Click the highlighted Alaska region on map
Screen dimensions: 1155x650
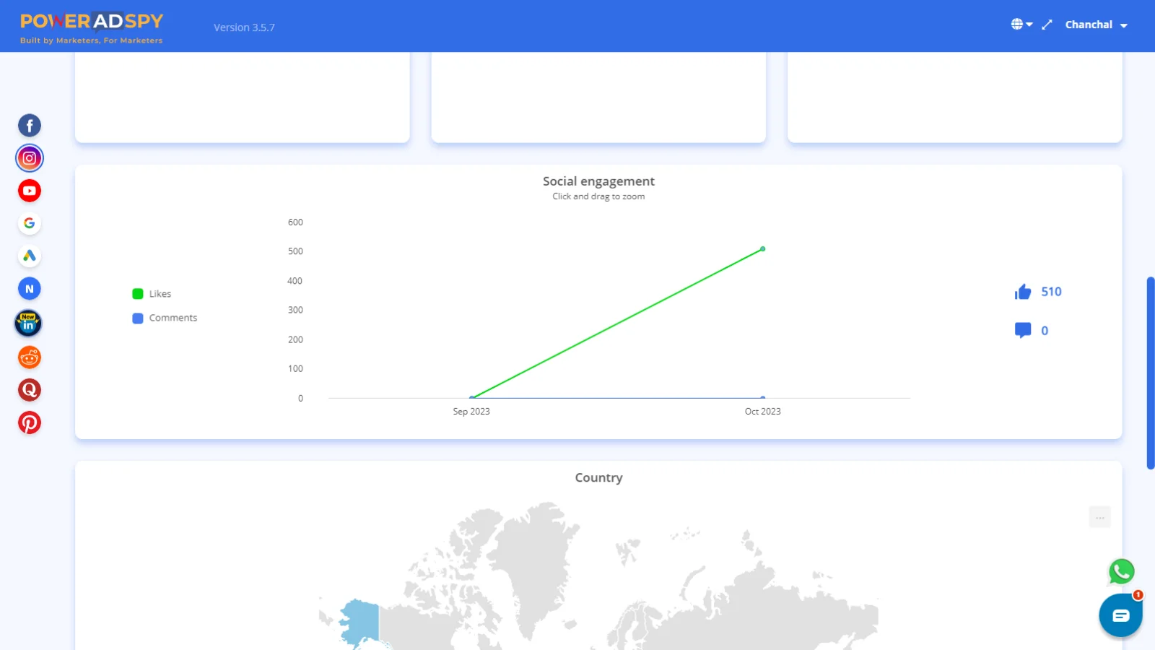coord(359,621)
